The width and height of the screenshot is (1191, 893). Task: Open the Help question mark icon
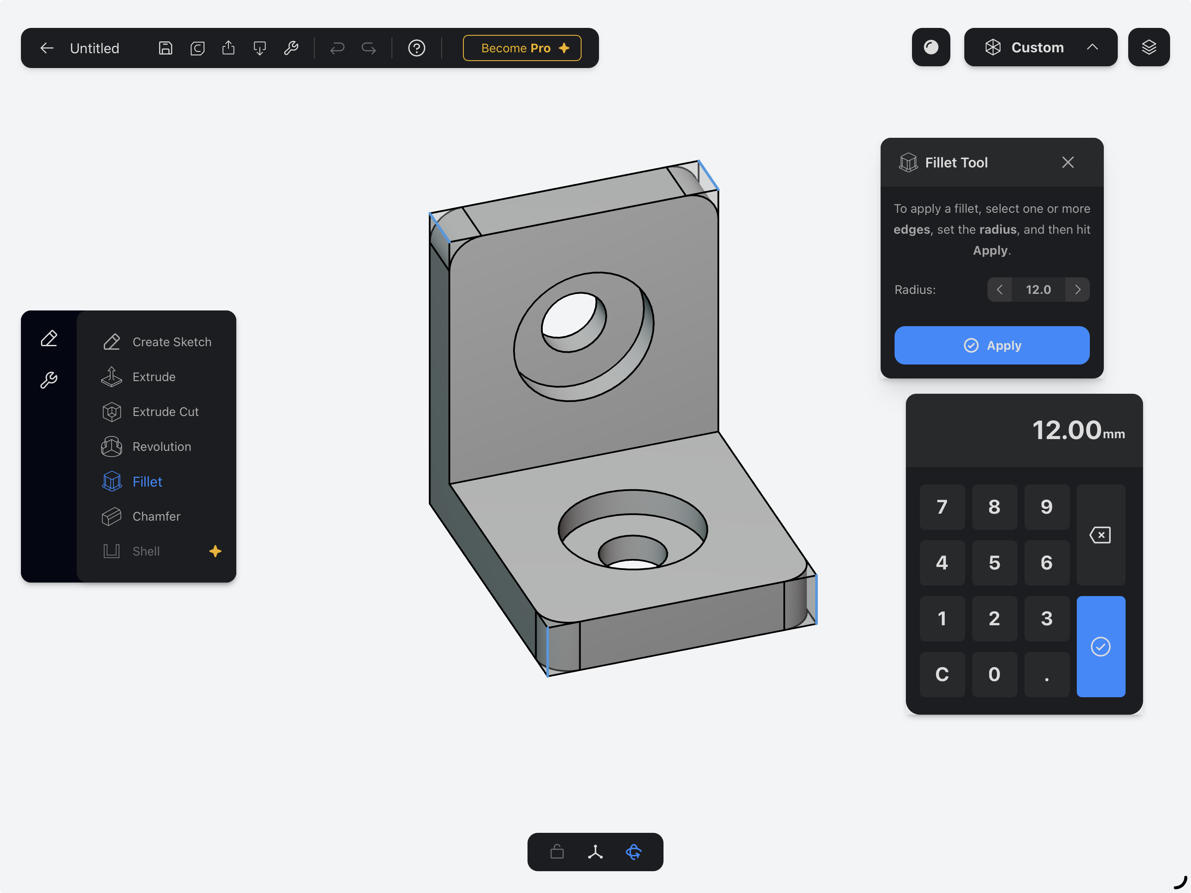pyautogui.click(x=416, y=48)
